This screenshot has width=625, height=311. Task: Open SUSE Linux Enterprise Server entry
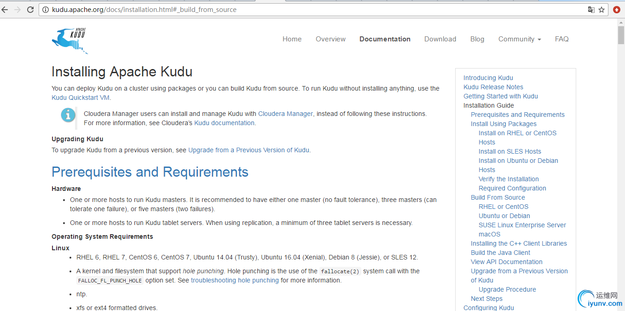tap(522, 225)
